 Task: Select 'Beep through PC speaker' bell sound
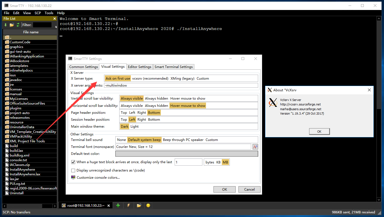pyautogui.click(x=183, y=140)
